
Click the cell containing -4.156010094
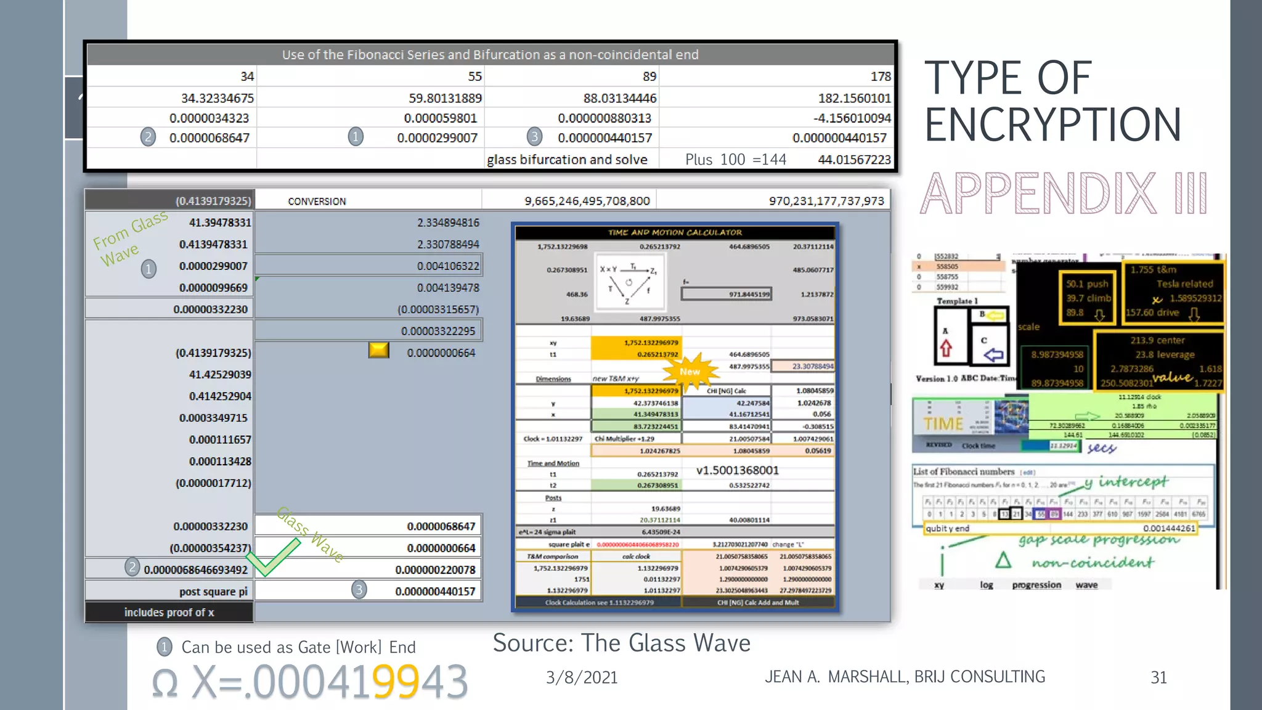(776, 118)
